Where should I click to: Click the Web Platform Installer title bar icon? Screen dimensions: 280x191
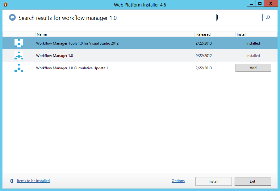5,4
